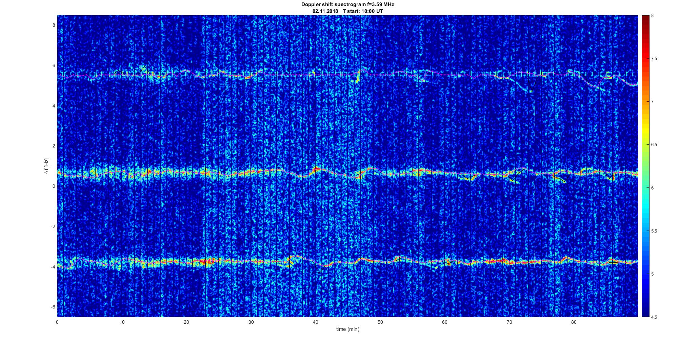Screen dimensions: 678x340
Task: Click the y-axis tick label -2
Action: (53, 226)
